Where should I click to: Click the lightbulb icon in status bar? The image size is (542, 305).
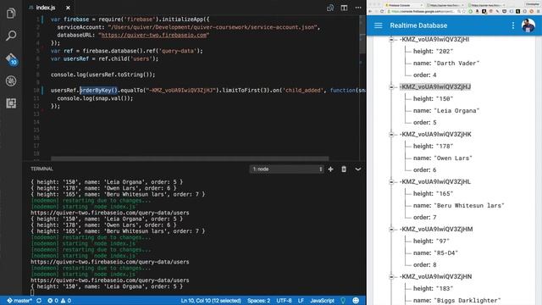[343, 301]
